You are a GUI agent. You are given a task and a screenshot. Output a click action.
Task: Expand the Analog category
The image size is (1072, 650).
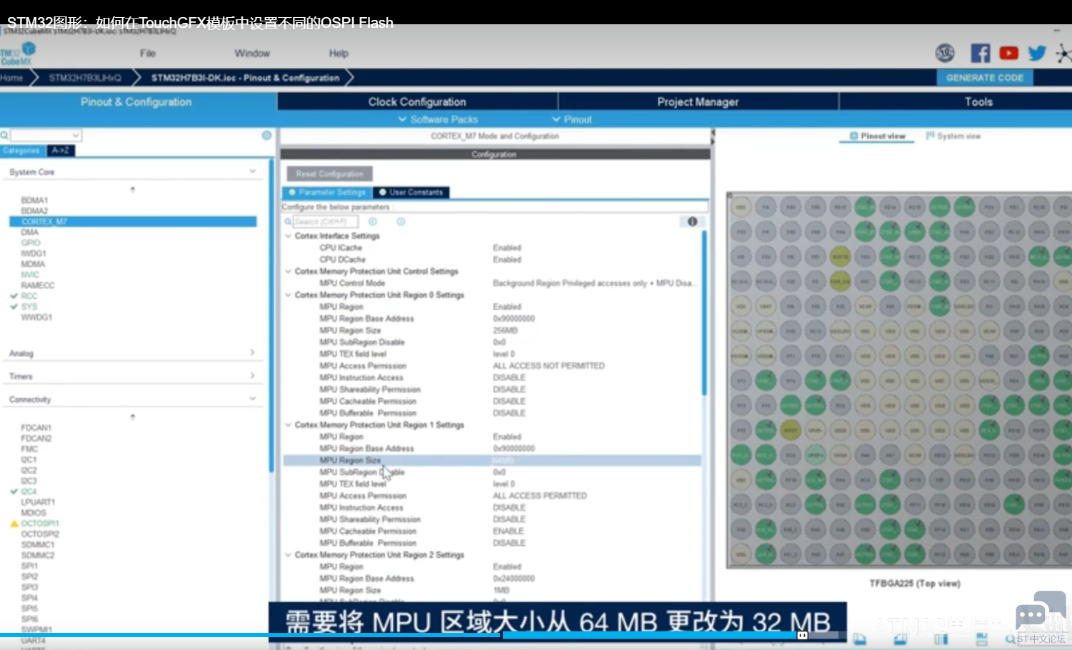tap(252, 352)
